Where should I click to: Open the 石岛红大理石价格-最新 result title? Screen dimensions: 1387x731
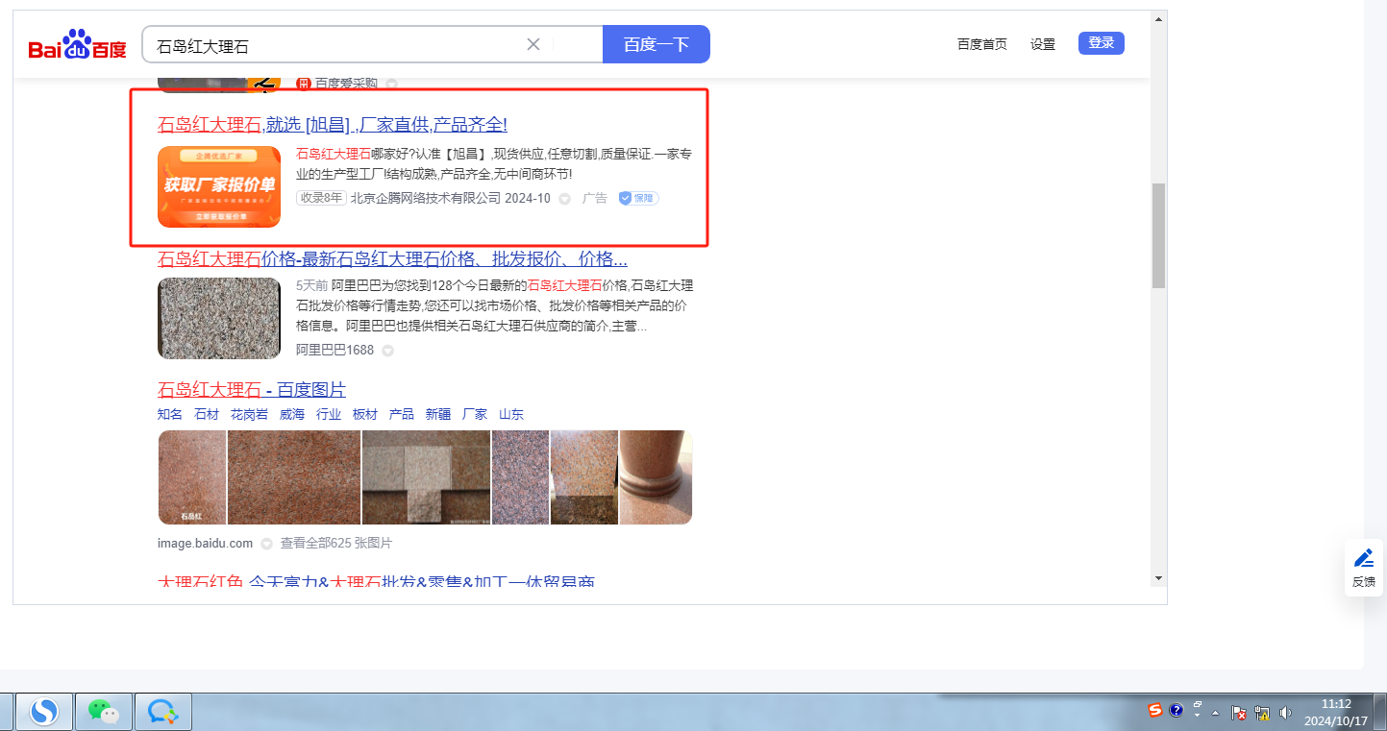393,259
